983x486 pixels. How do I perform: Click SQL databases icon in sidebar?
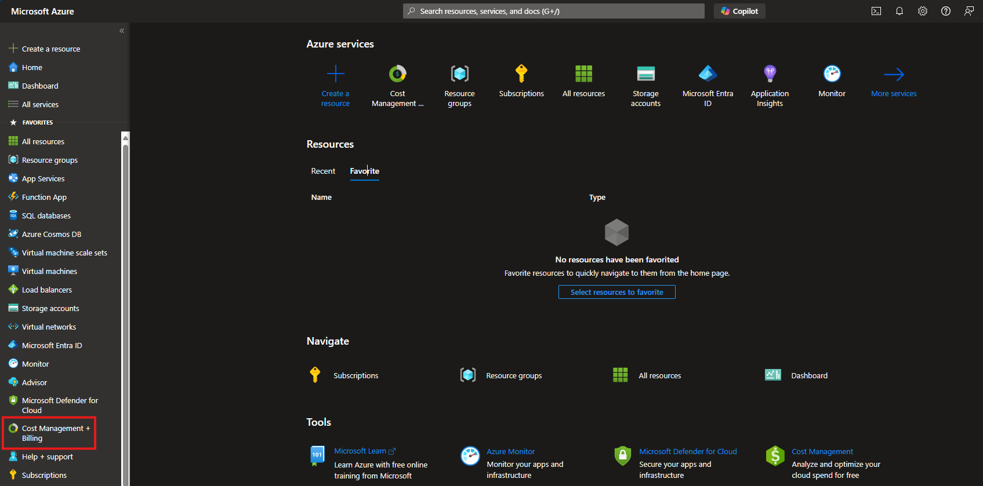13,215
